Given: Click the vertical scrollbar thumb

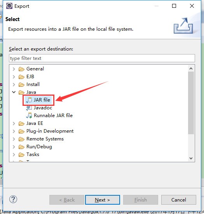Looking at the screenshot, I should (191, 103).
